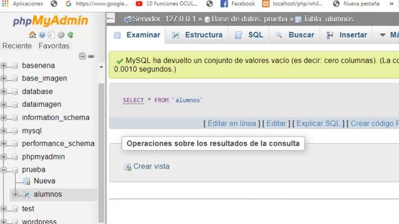This screenshot has width=399, height=224.
Task: Click Crear código PHP link
Action: (x=375, y=123)
